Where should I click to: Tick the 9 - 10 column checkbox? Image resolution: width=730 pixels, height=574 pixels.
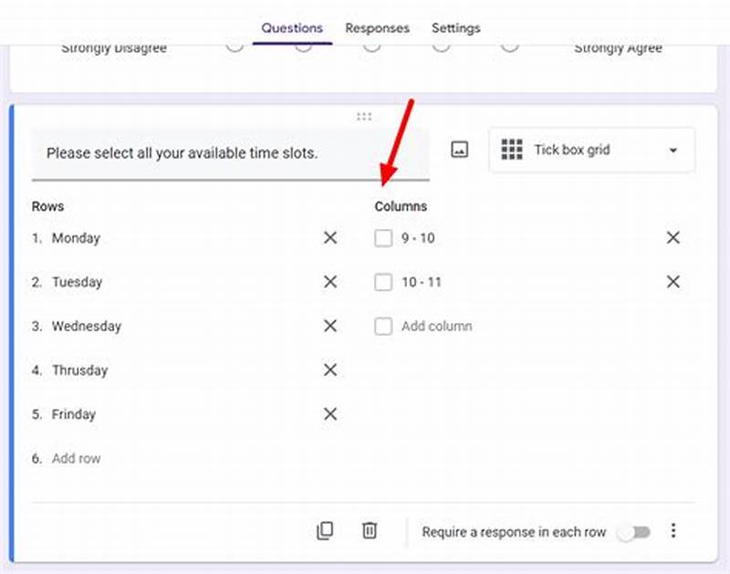[x=383, y=237]
